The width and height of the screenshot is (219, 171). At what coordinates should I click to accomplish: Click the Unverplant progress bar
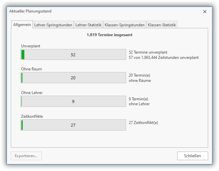tap(73, 55)
